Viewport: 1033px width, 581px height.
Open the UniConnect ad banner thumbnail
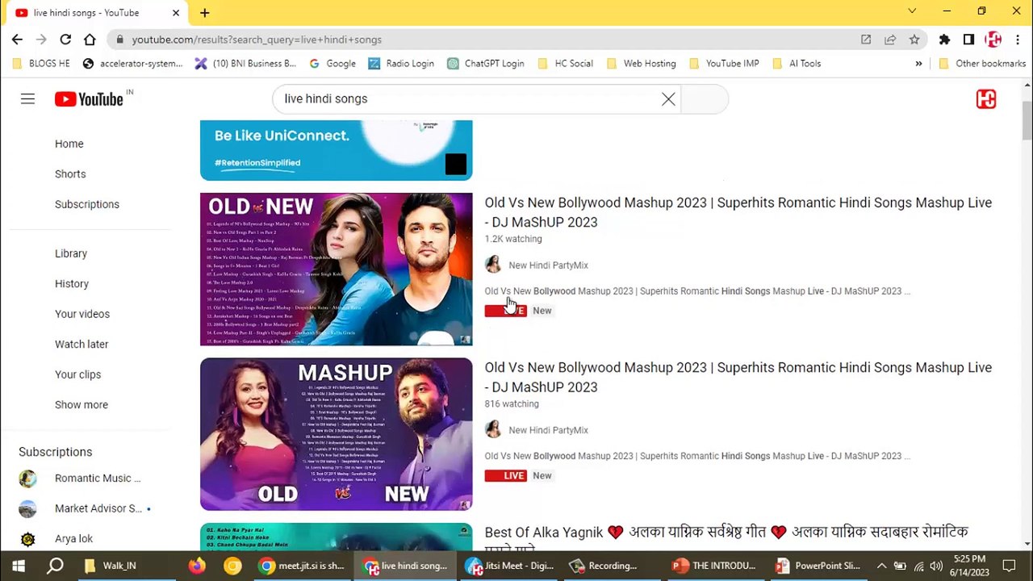click(336, 150)
